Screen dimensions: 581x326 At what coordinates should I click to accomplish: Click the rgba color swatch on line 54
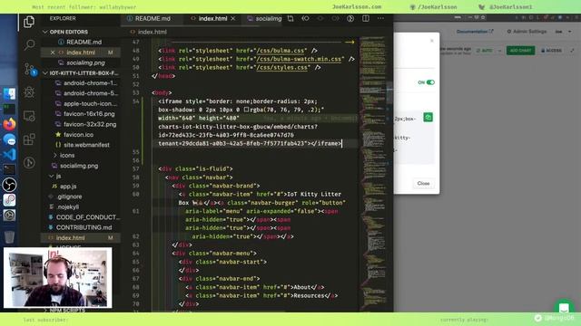[246, 110]
